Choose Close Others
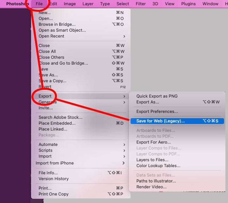The width and height of the screenshot is (228, 203). coord(81,57)
